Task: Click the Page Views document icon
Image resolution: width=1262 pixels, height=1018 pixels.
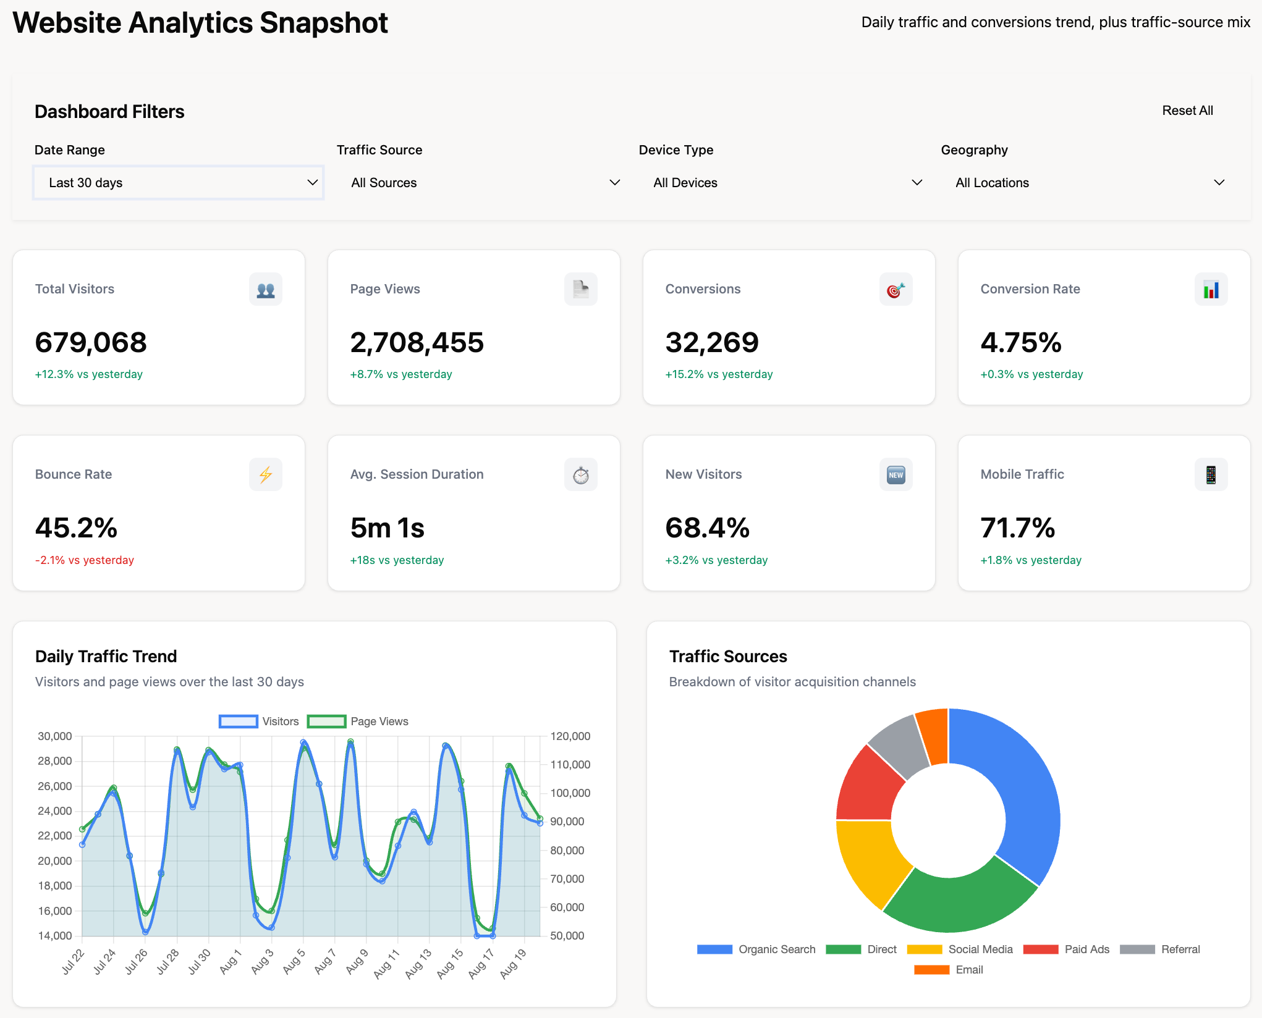Action: click(580, 289)
